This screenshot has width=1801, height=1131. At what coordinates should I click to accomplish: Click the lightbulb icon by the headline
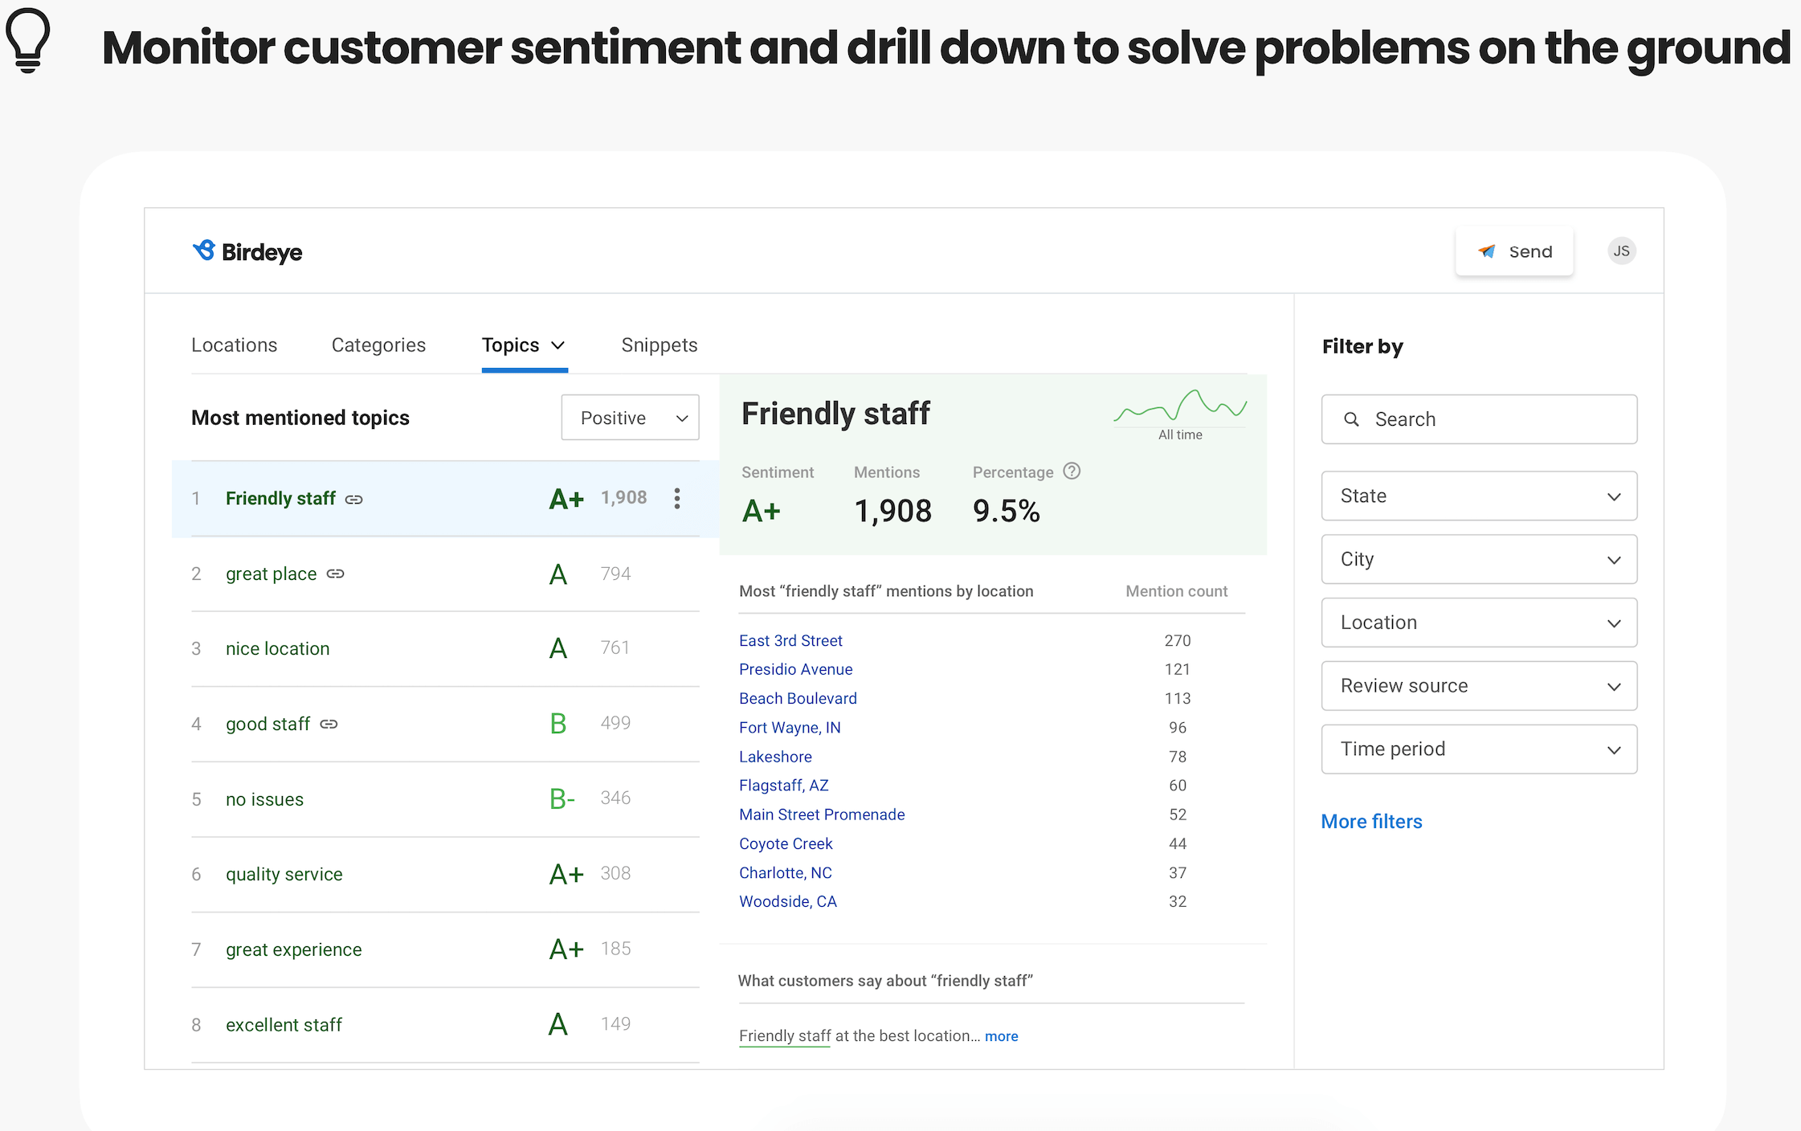pos(28,40)
